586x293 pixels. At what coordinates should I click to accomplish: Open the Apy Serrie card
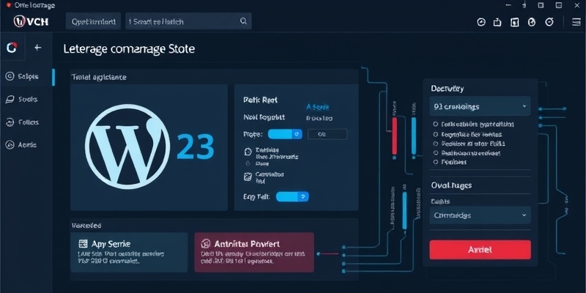pyautogui.click(x=129, y=252)
